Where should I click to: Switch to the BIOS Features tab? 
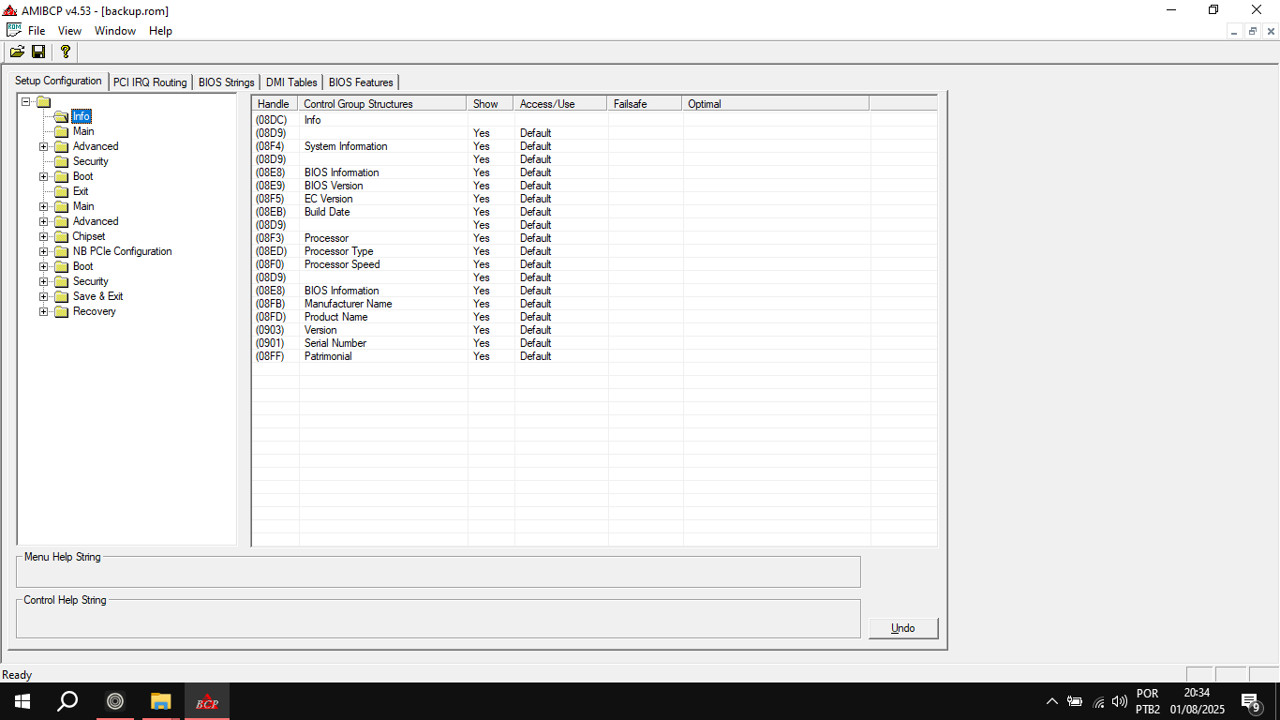(361, 82)
